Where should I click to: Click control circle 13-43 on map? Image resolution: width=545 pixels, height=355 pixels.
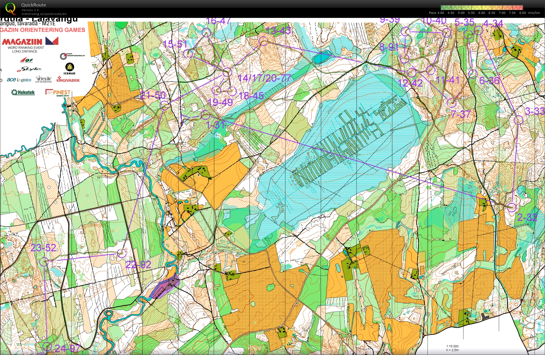(x=263, y=41)
